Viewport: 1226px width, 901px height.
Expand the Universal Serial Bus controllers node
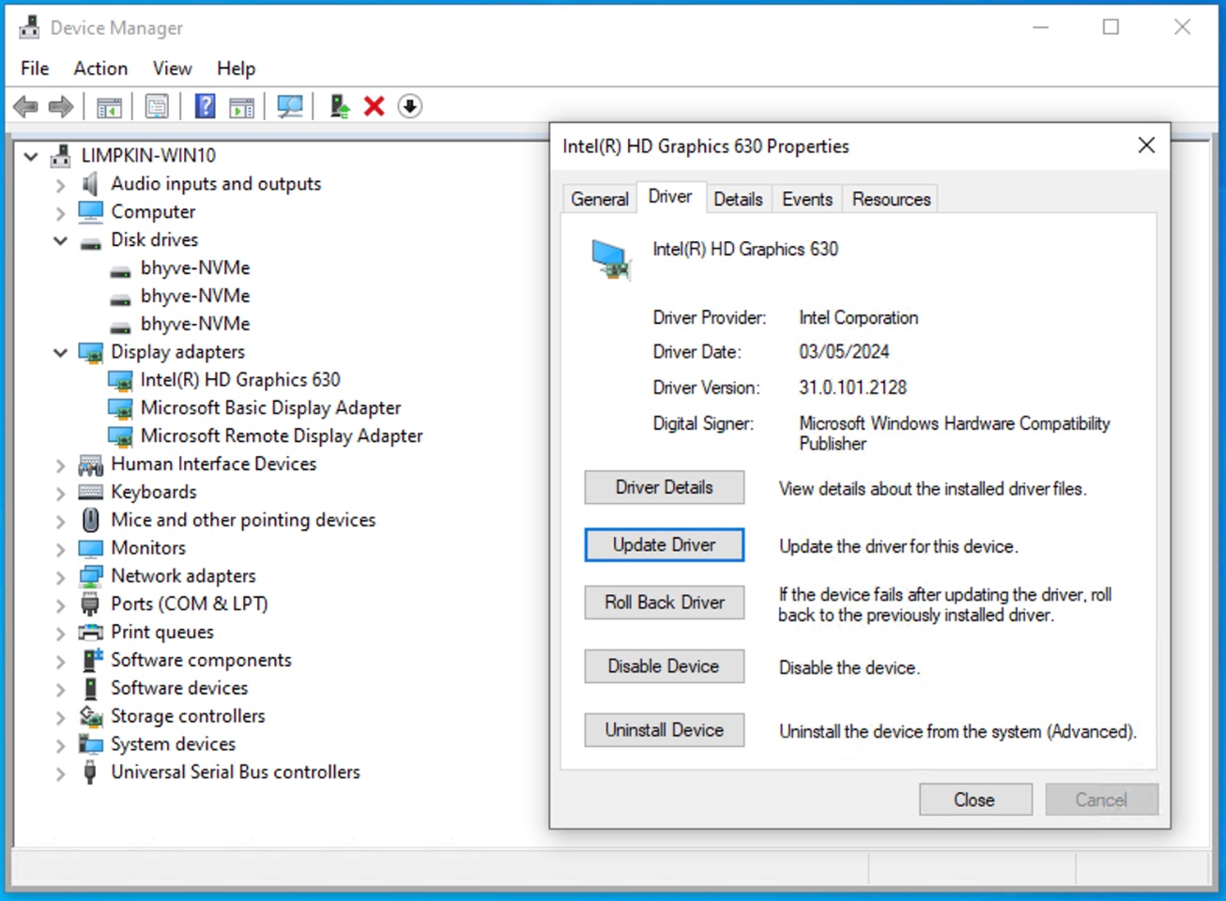pyautogui.click(x=60, y=773)
